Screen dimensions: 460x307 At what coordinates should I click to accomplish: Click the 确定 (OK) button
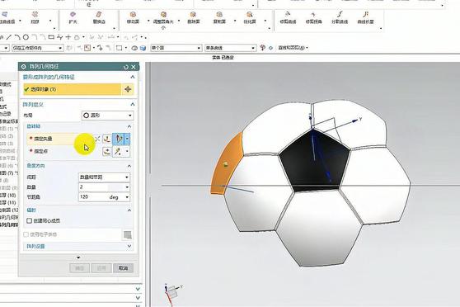coord(79,268)
